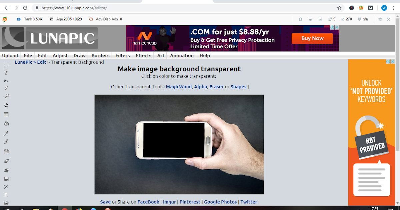Open the Filters menu
This screenshot has height=210, width=400.
click(122, 55)
